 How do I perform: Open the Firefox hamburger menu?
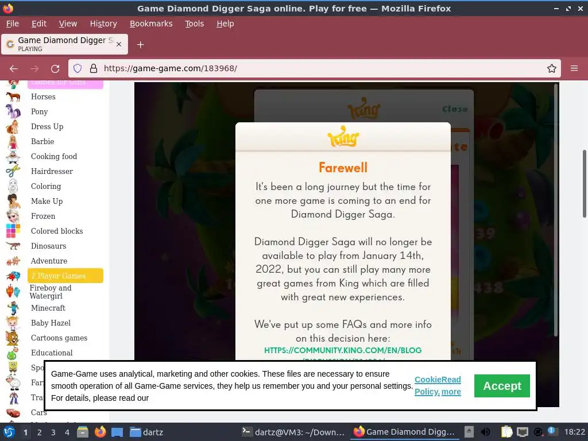pyautogui.click(x=574, y=69)
